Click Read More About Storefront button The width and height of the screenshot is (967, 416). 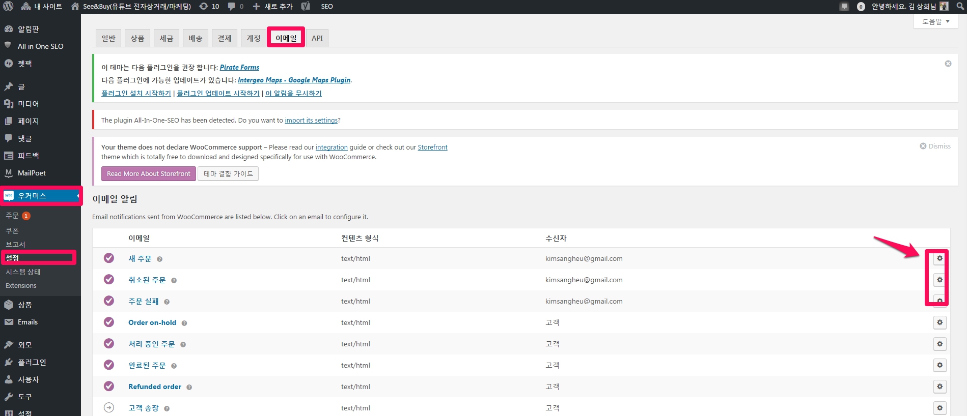[148, 174]
